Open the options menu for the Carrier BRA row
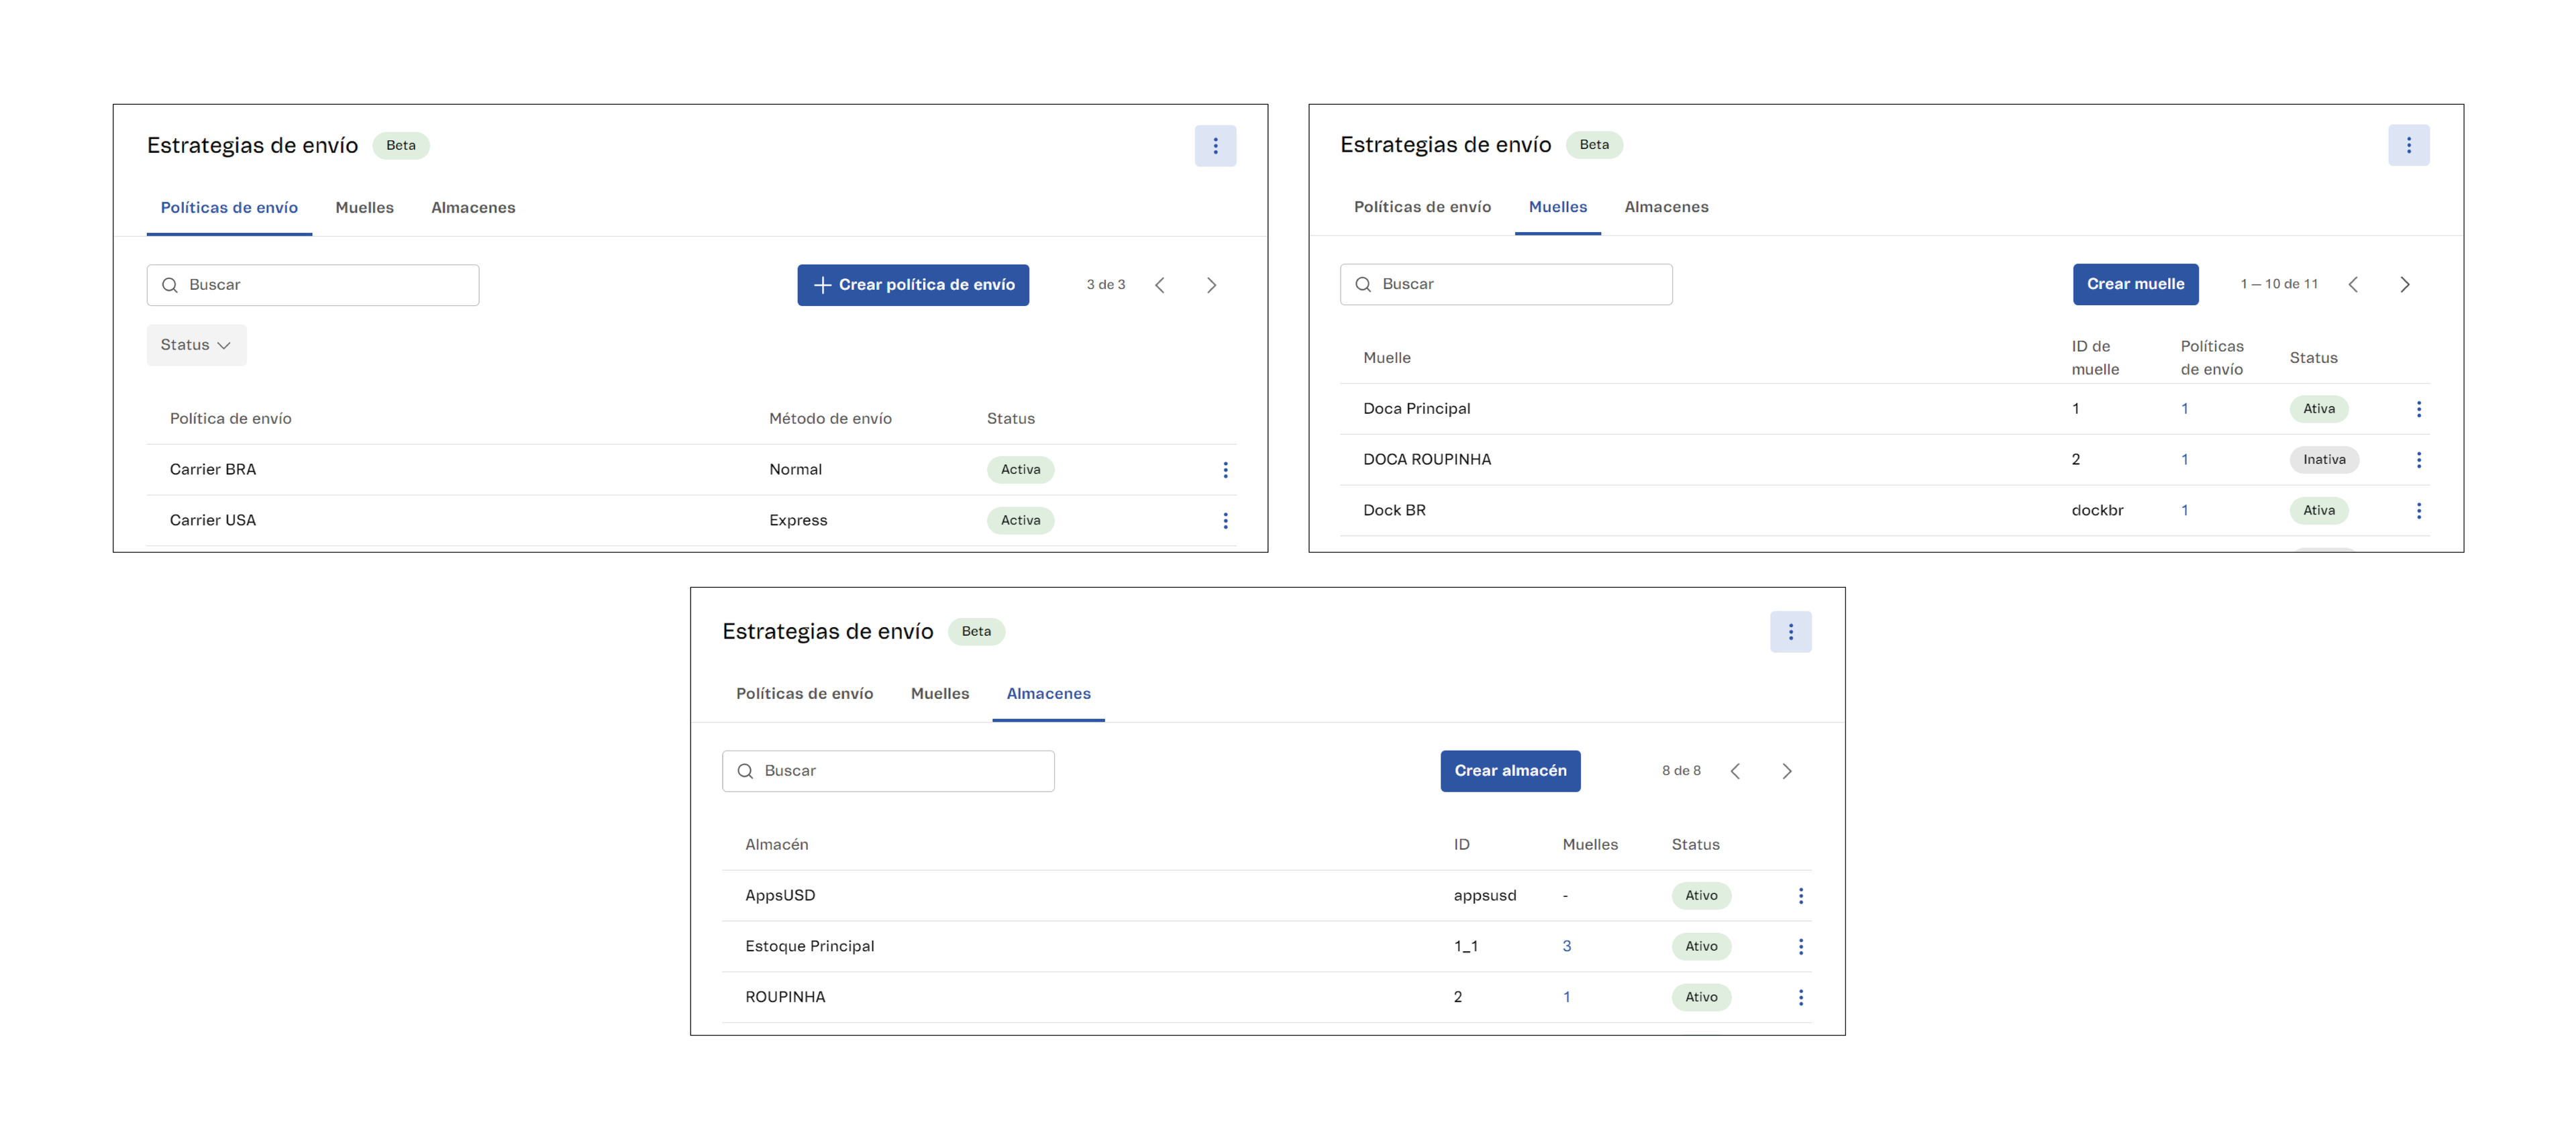The width and height of the screenshot is (2576, 1125). point(1225,469)
